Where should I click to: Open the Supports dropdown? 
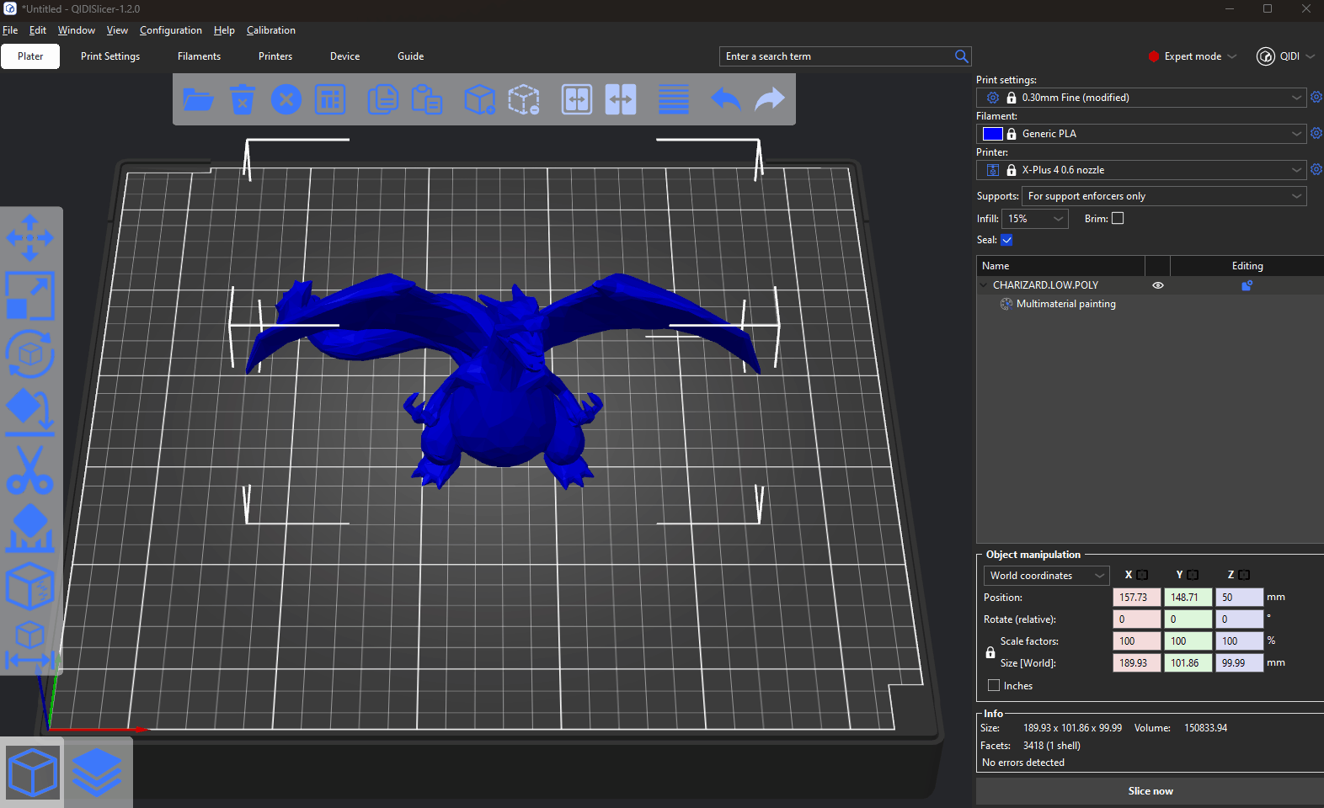click(1163, 196)
